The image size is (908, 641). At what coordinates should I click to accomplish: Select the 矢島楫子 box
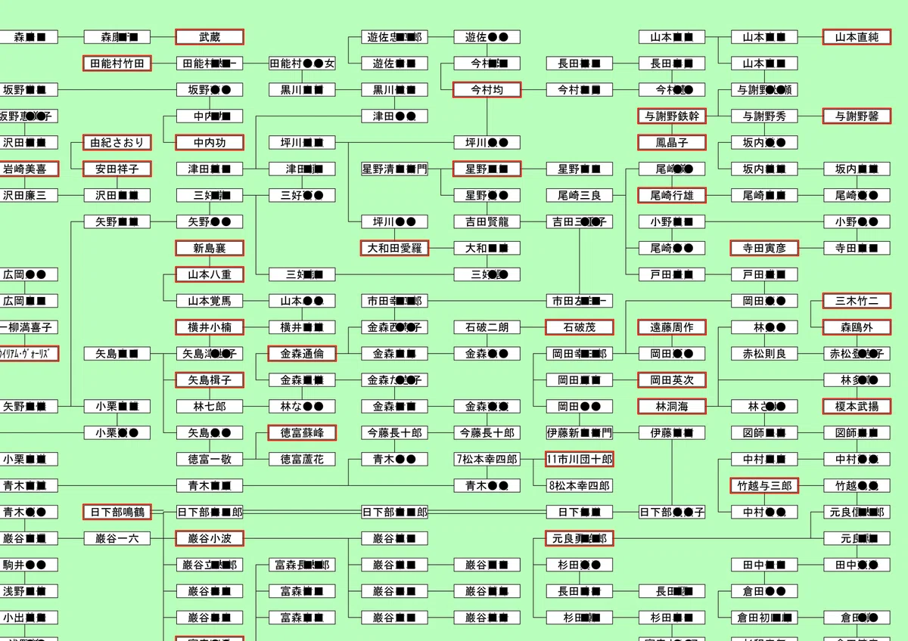210,379
